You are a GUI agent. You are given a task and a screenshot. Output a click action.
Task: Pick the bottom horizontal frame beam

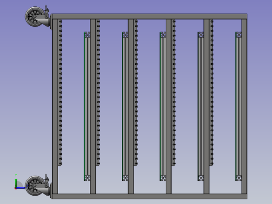pos(150,196)
